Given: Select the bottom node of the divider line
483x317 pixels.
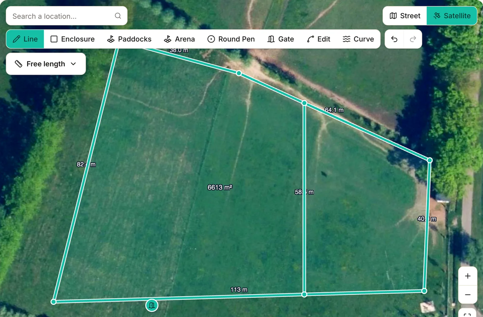Looking at the screenshot, I should [x=304, y=294].
